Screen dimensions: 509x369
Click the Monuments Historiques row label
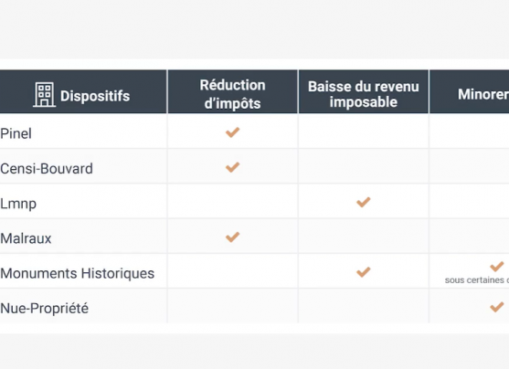click(78, 273)
